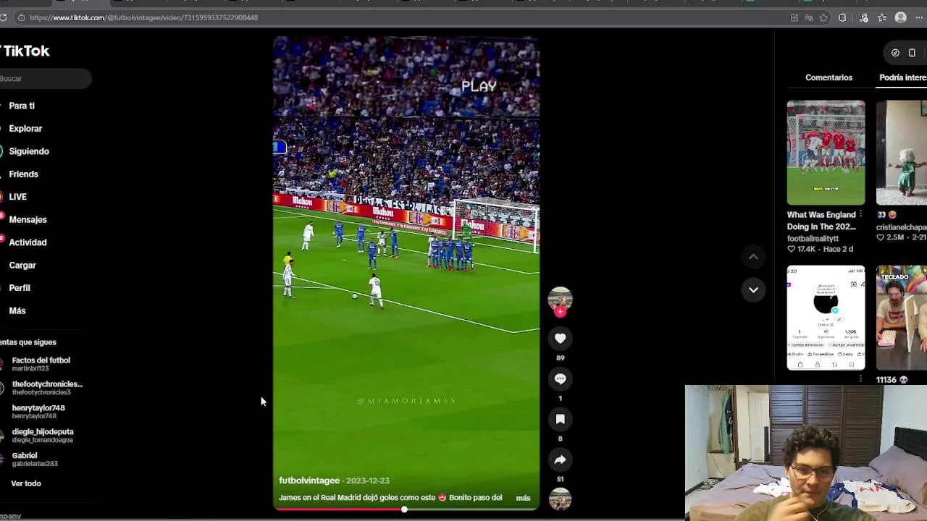Screen dimensions: 927x521
Task: Open comments via the speech bubble icon
Action: tap(560, 378)
